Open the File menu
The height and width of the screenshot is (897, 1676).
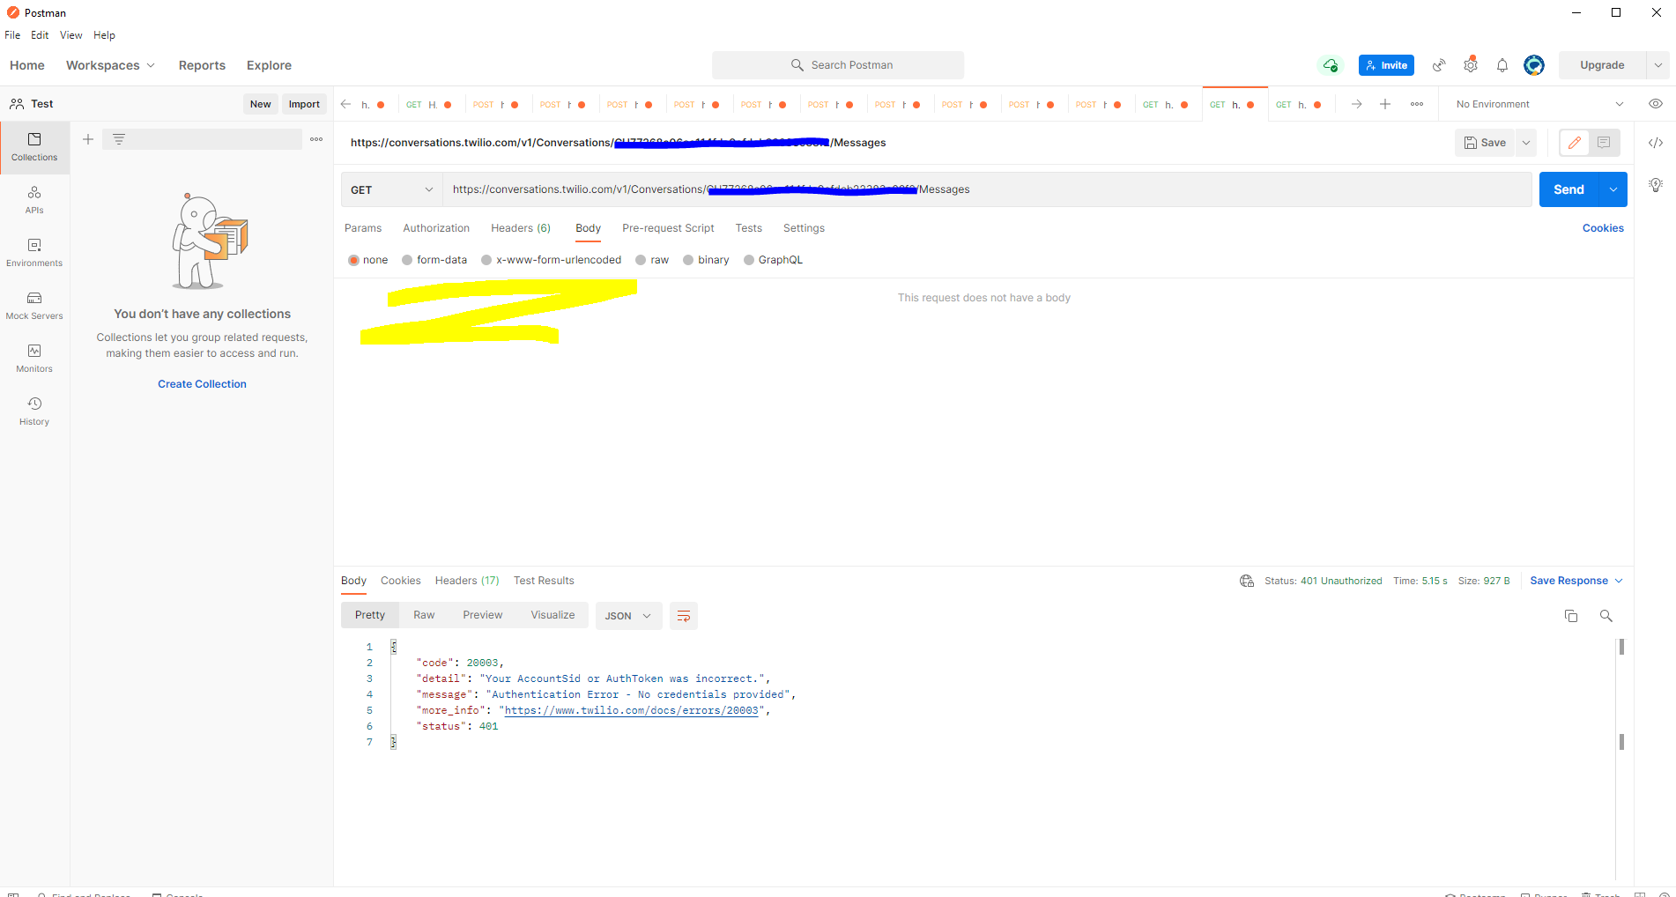[12, 35]
